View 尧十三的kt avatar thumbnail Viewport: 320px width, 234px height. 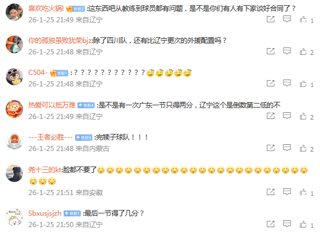14,173
